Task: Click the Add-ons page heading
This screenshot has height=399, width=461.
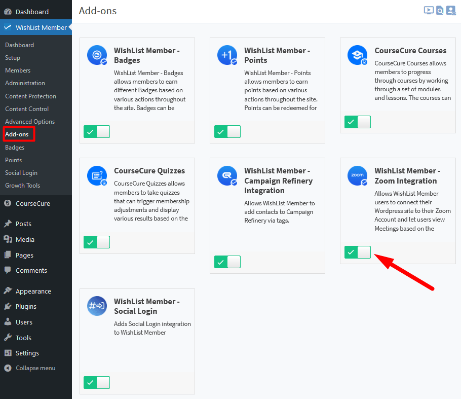Action: pyautogui.click(x=98, y=11)
